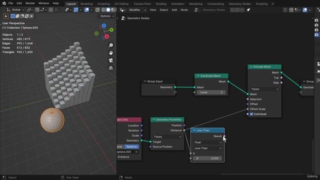Switch to the Scripting workspace tab

[x=261, y=4]
